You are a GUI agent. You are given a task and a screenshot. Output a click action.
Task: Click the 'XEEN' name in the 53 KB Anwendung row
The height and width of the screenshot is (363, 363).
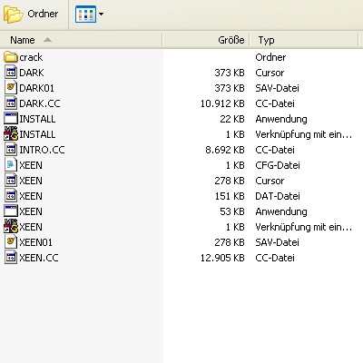[x=31, y=211]
